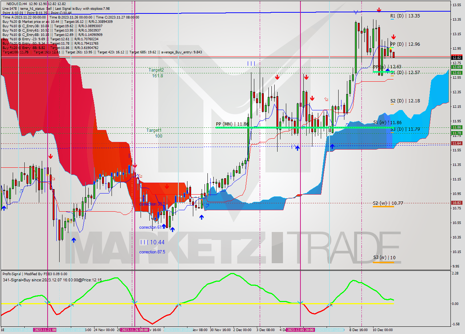Click the 2023.11.26 08:00 time marker

134,330
